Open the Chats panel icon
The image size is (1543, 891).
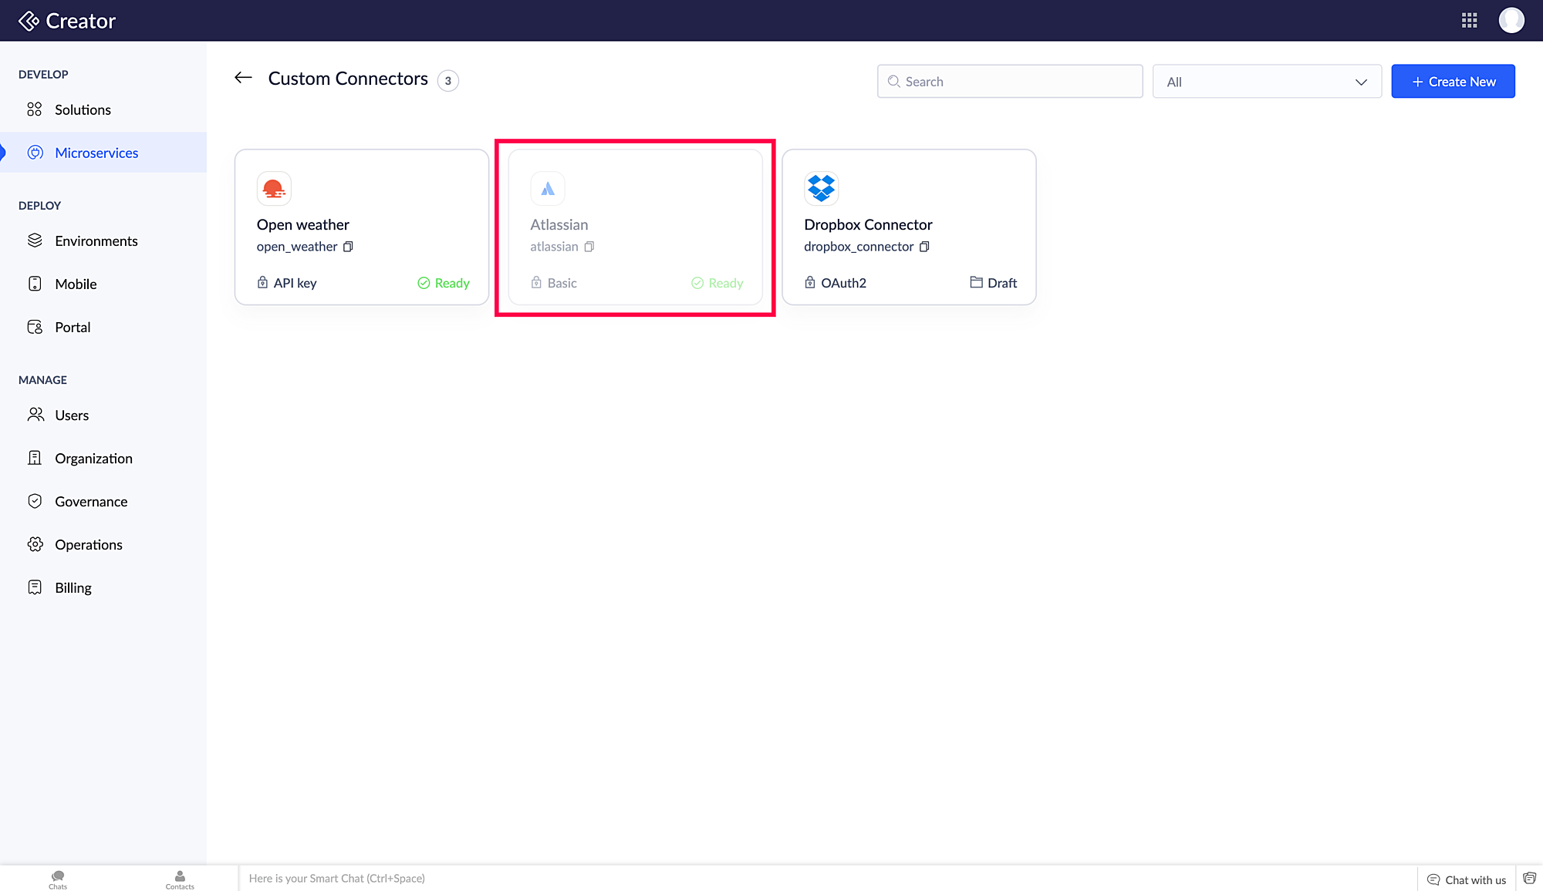coord(58,879)
